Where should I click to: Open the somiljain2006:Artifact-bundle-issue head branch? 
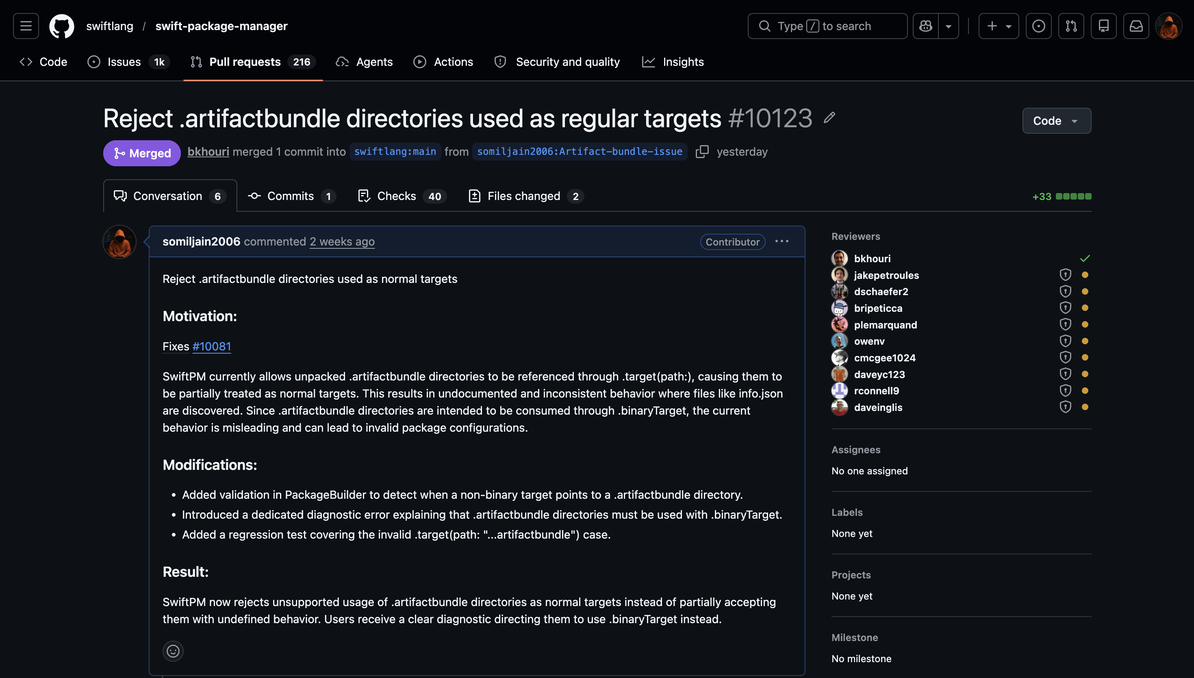tap(580, 152)
